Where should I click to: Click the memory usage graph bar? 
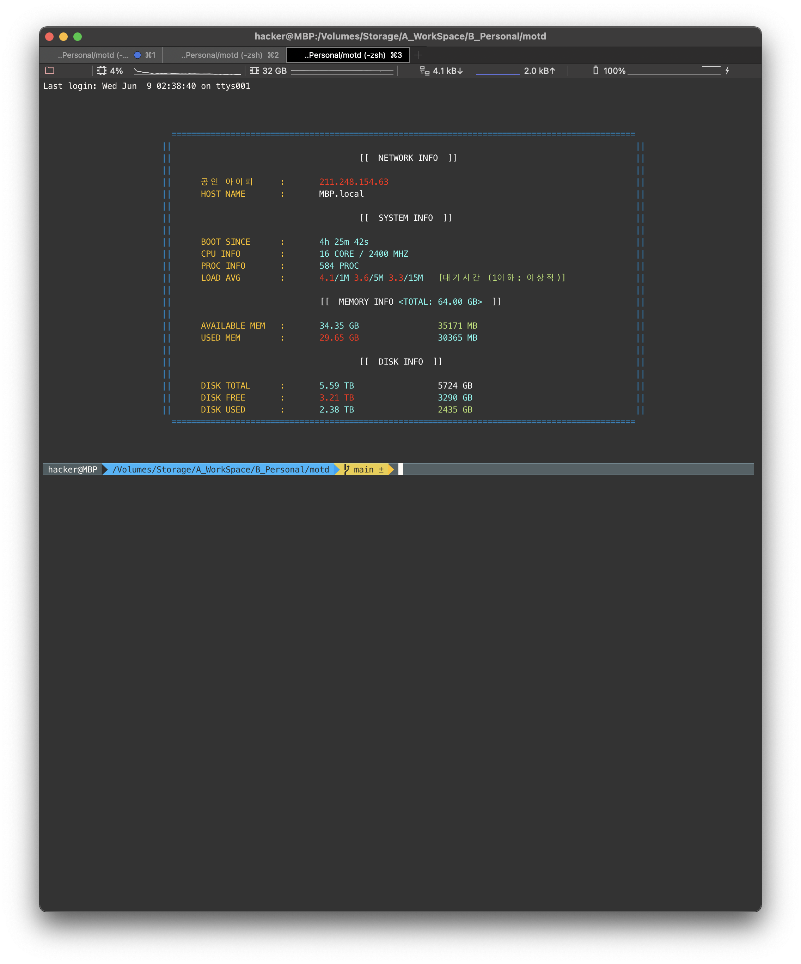[x=342, y=71]
